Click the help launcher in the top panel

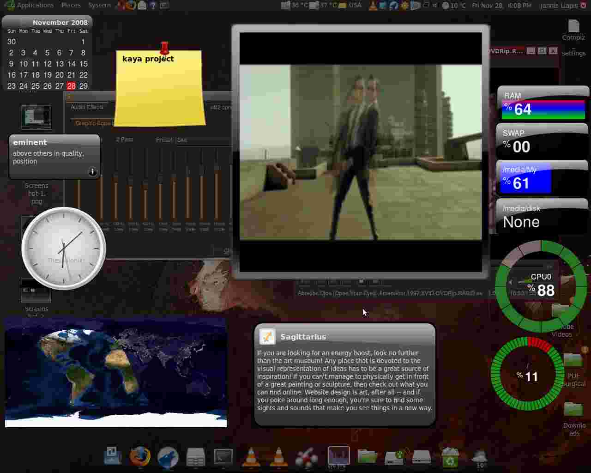(153, 5)
